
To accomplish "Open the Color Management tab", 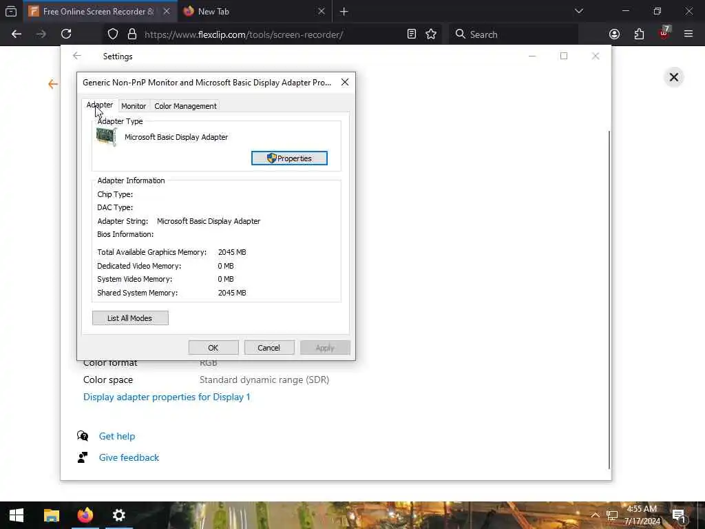I will click(185, 106).
